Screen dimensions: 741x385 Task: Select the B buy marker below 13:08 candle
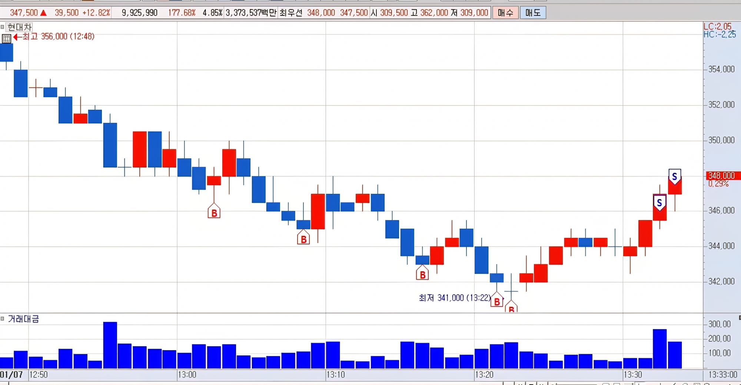click(303, 238)
